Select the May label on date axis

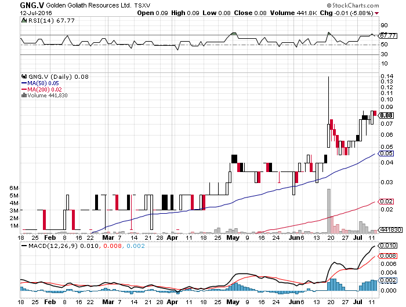pyautogui.click(x=233, y=237)
